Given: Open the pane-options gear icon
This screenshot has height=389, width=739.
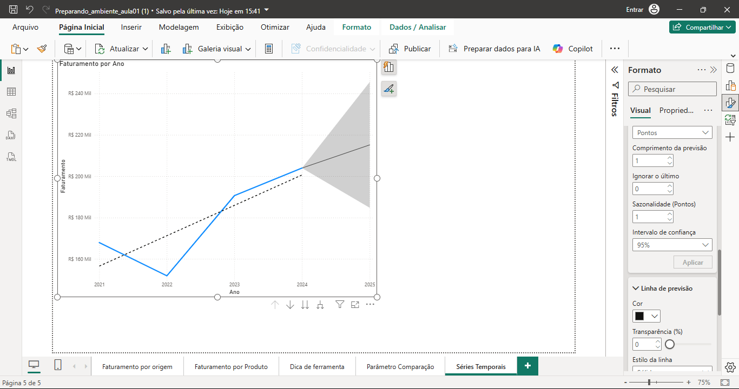Looking at the screenshot, I should 730,367.
